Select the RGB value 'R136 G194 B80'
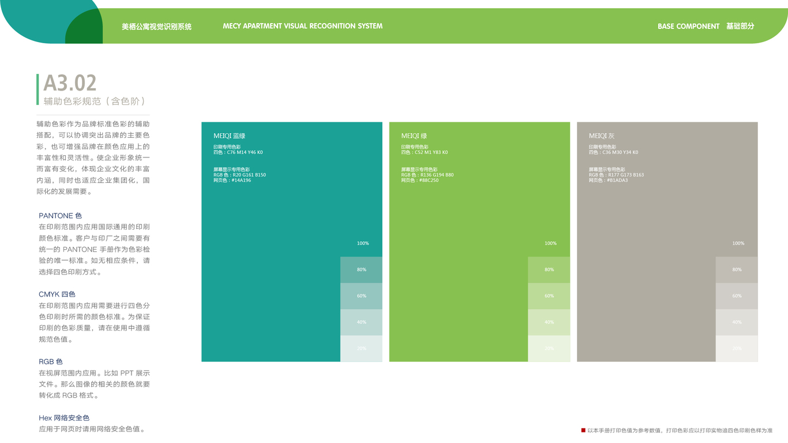The height and width of the screenshot is (443, 788). pos(437,175)
